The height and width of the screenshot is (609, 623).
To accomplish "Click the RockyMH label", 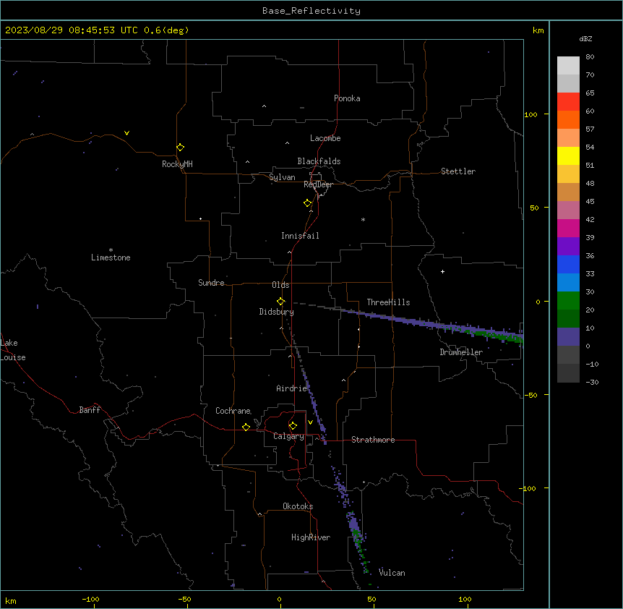I will [x=177, y=164].
